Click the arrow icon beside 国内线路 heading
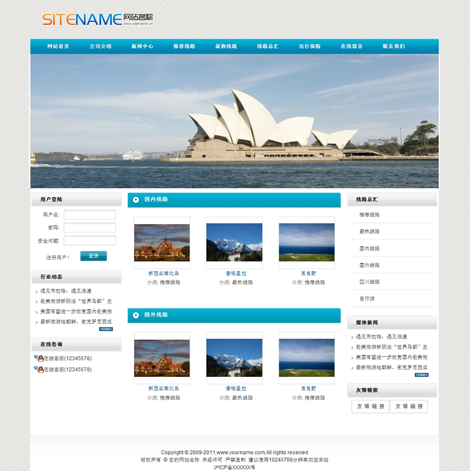The image size is (470, 471). pyautogui.click(x=136, y=200)
